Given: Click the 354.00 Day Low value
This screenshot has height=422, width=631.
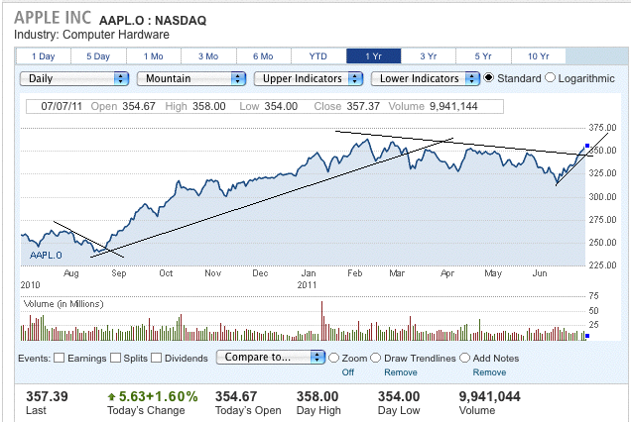Looking at the screenshot, I should point(399,396).
